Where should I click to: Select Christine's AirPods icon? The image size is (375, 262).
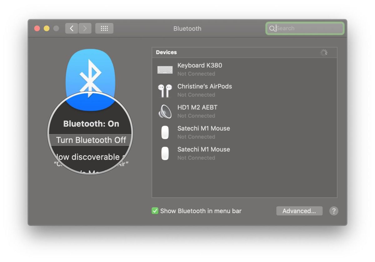[165, 90]
